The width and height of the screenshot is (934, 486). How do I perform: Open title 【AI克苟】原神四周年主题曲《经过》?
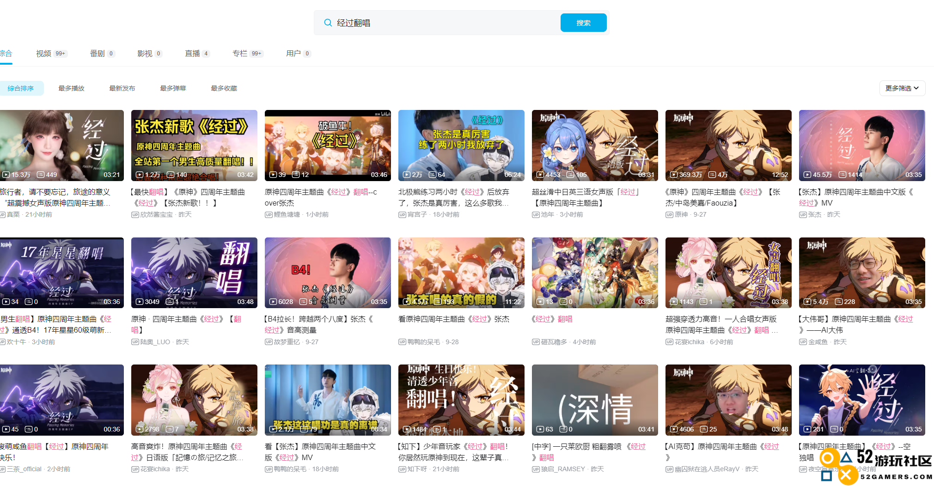(x=723, y=452)
